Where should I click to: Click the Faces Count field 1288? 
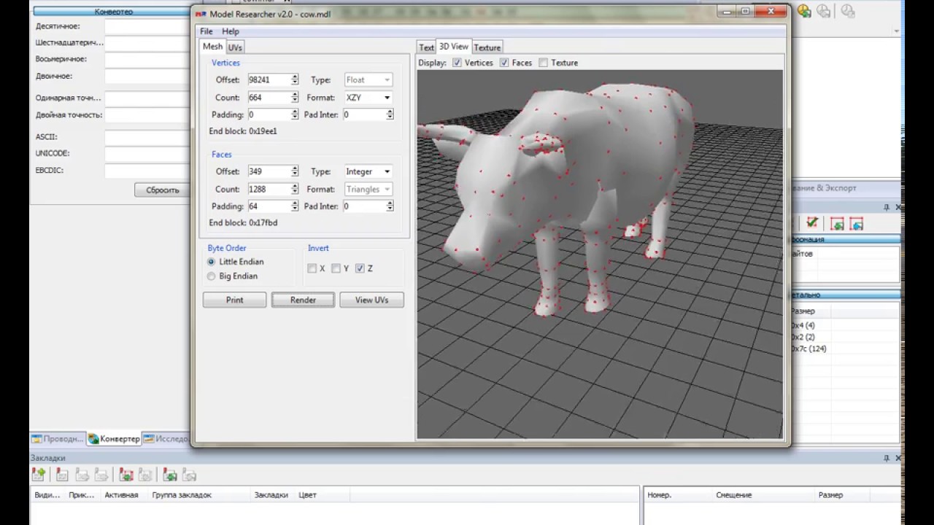click(269, 190)
